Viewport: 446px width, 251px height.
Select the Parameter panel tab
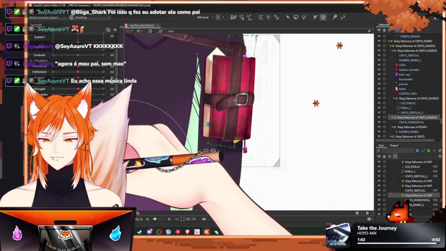(x=36, y=25)
